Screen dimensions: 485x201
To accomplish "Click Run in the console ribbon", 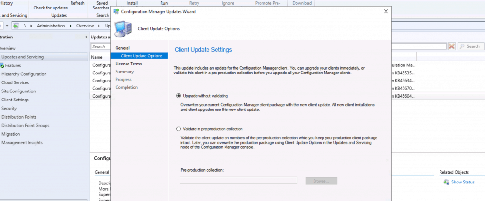I will click(x=164, y=3).
